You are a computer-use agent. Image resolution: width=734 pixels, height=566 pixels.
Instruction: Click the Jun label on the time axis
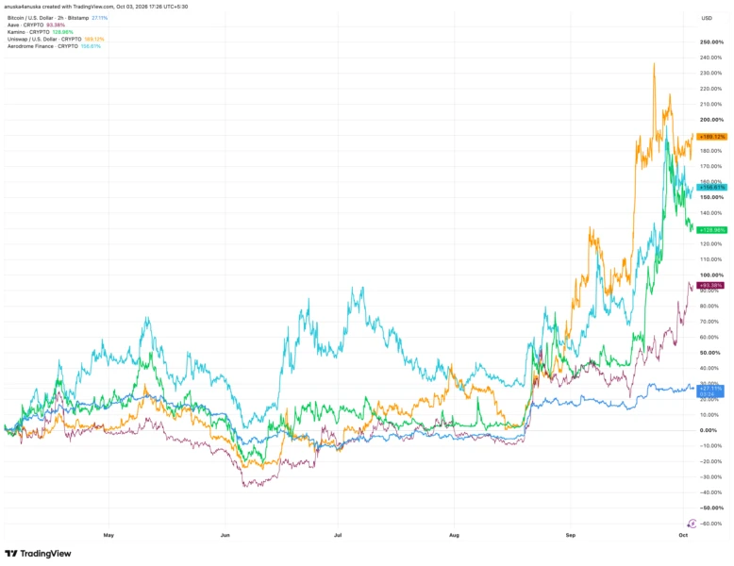point(225,535)
